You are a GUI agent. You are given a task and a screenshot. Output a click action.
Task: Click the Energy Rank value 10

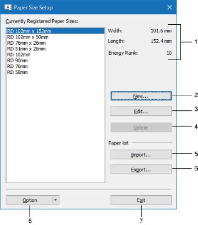coord(169,53)
